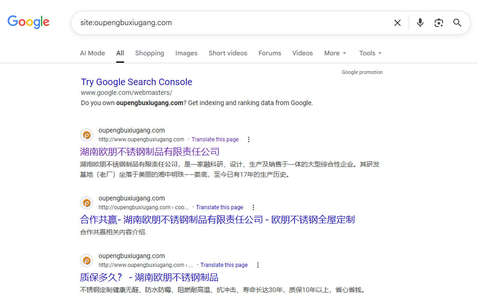The width and height of the screenshot is (477, 306).
Task: Open the 质保多久？ result title link
Action: point(149,277)
